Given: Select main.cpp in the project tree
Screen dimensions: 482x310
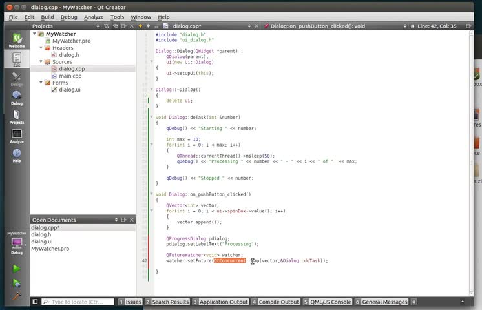Looking at the screenshot, I should (x=70, y=76).
